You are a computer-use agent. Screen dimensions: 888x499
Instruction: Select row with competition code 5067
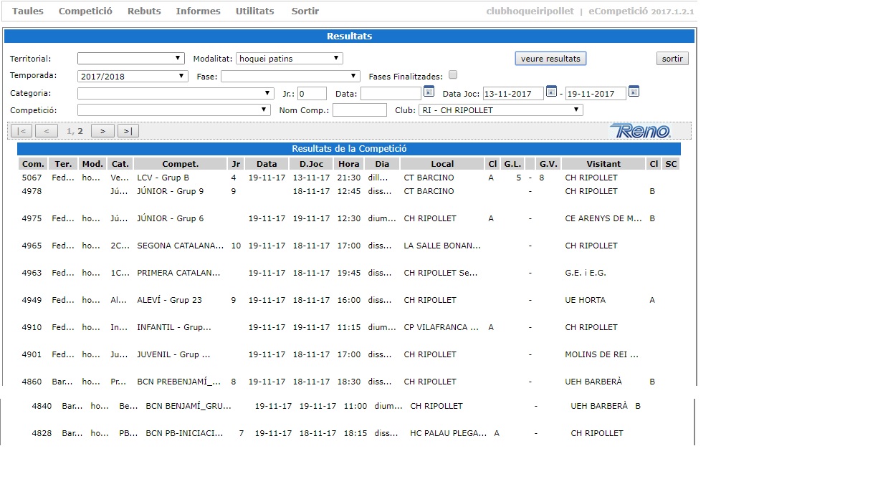(349, 178)
